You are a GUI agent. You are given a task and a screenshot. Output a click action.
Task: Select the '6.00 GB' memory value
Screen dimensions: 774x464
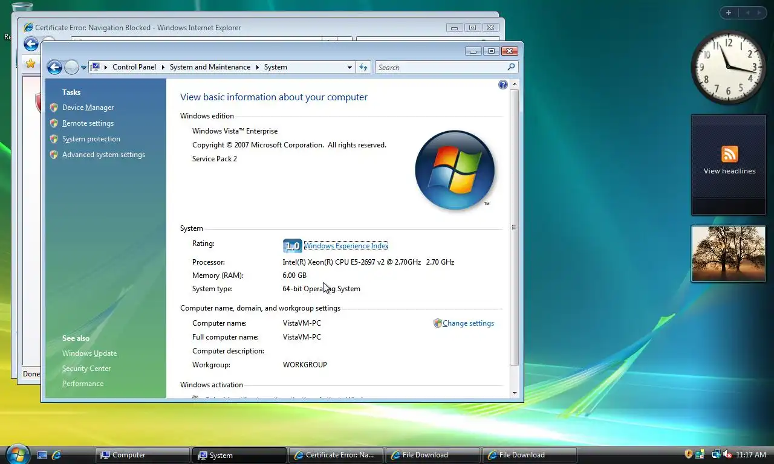[x=294, y=275]
